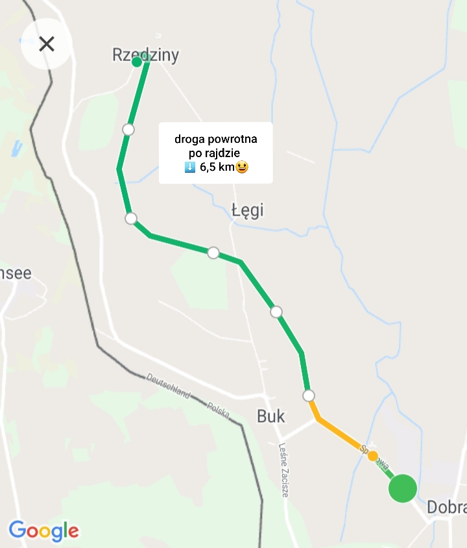Click the first white waypoint below Rzędziny
The width and height of the screenshot is (467, 548).
(x=128, y=130)
